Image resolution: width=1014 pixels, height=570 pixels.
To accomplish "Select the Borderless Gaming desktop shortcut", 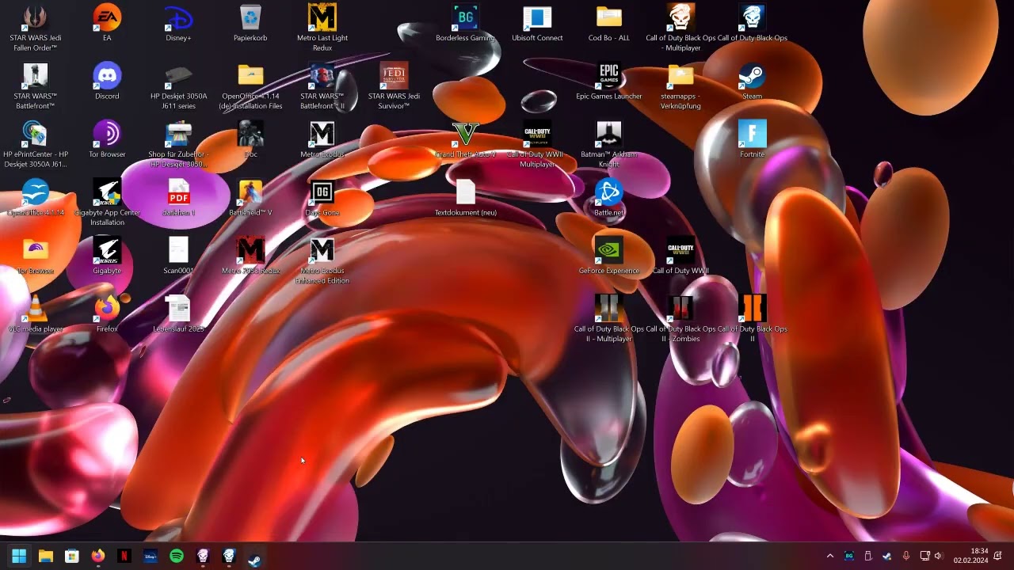I will pos(466,23).
